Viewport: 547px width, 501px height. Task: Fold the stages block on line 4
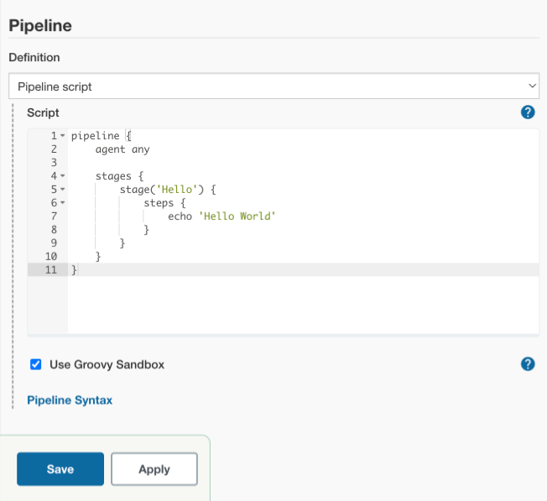pyautogui.click(x=62, y=176)
